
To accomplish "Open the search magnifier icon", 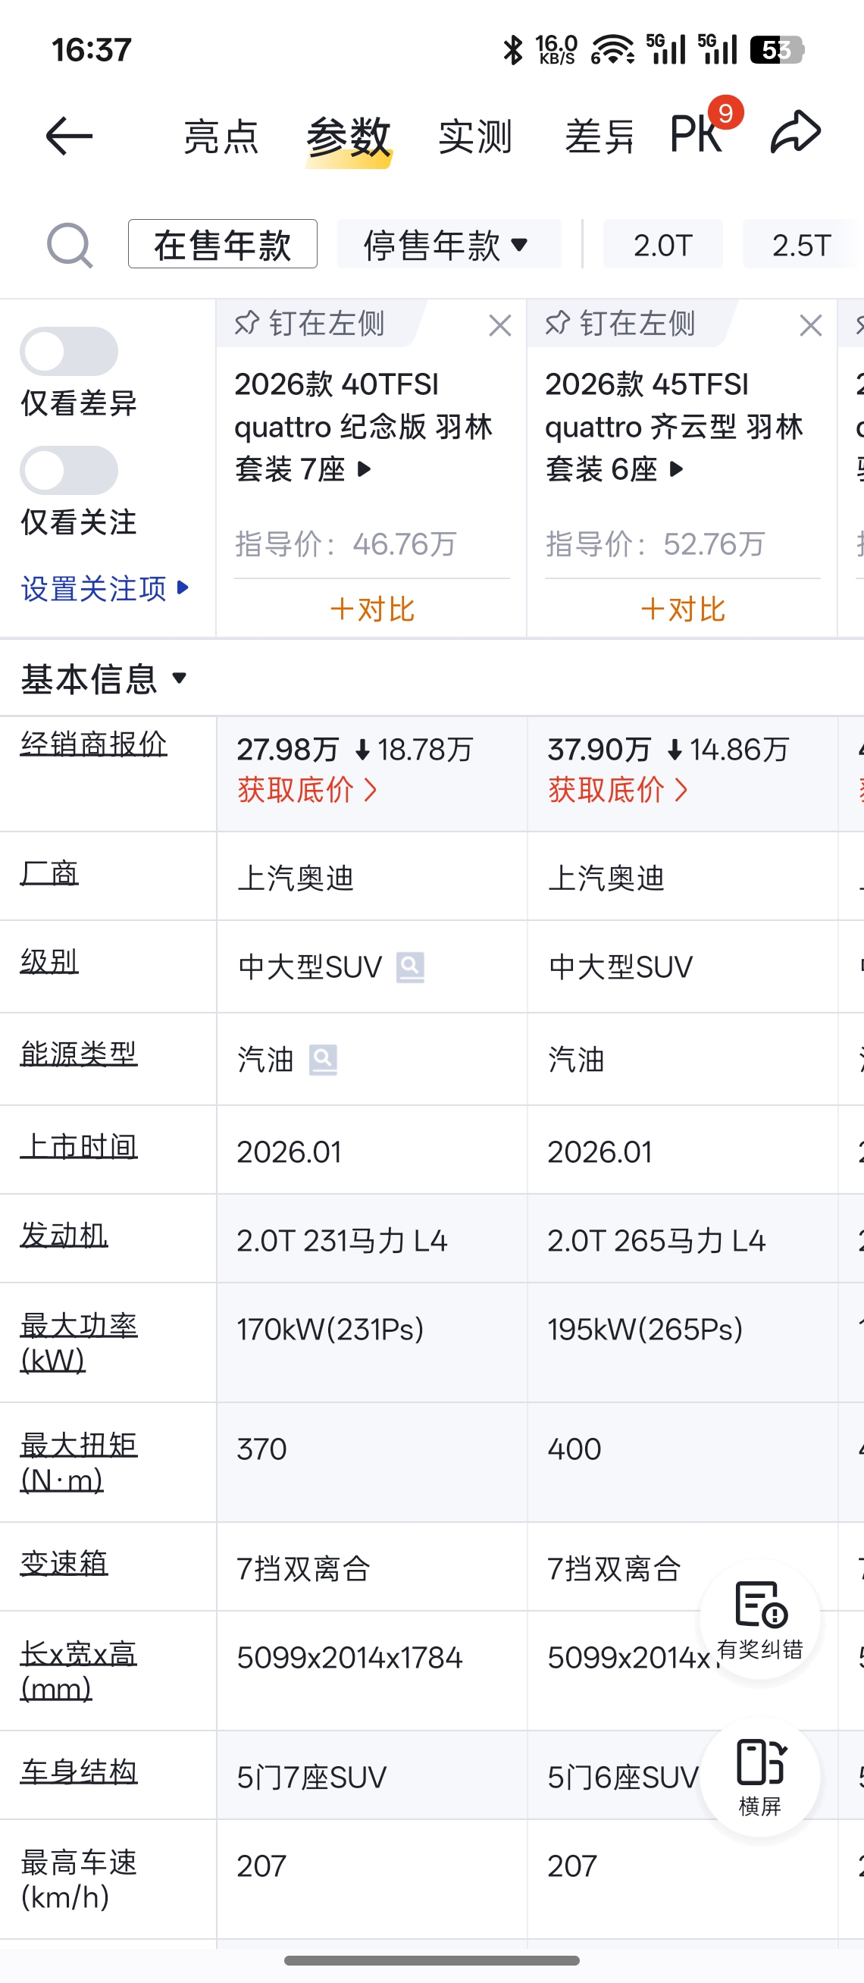I will pyautogui.click(x=70, y=246).
